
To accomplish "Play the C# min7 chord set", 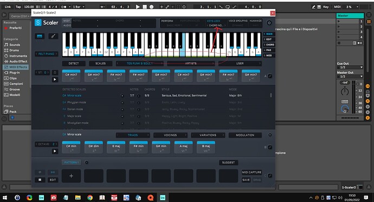I will coord(55,79).
